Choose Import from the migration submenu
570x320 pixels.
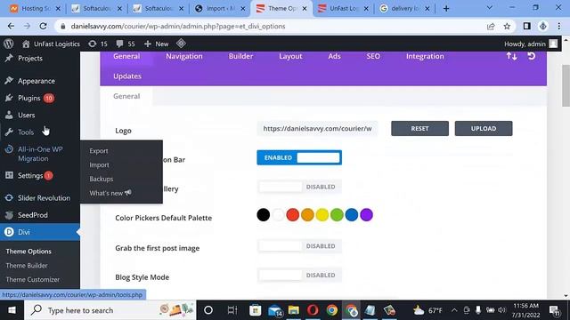(99, 165)
